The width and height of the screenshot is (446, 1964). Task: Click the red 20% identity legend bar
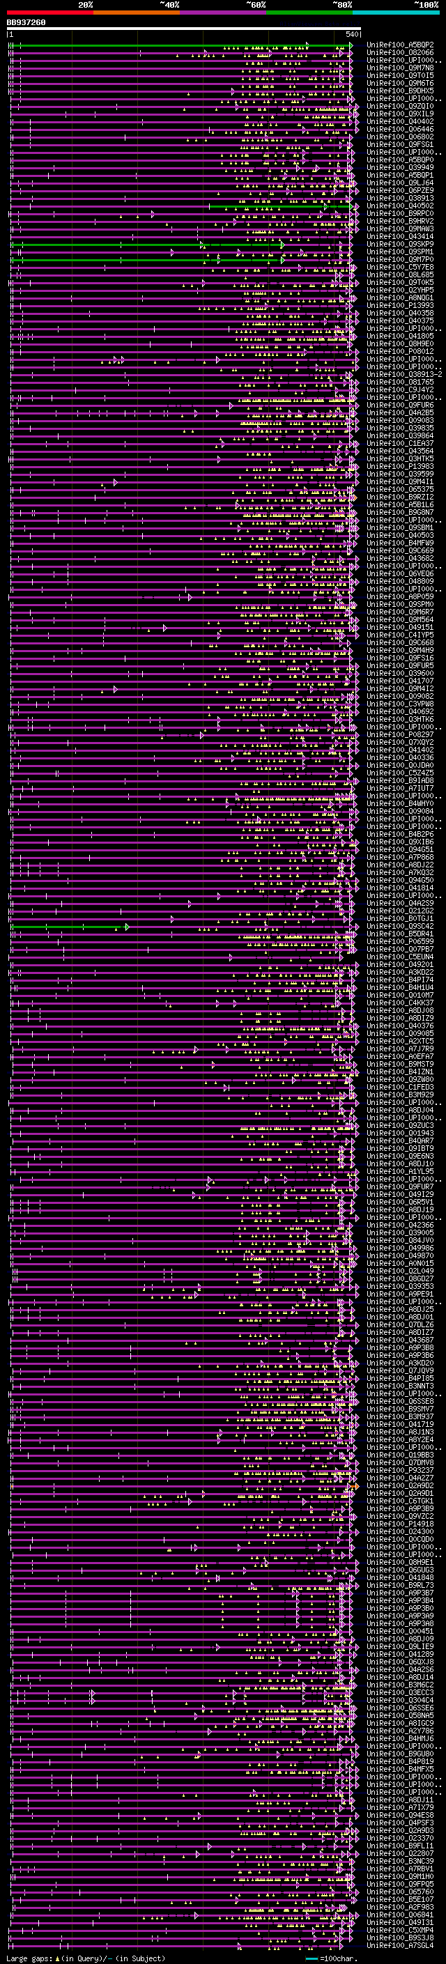pyautogui.click(x=50, y=13)
